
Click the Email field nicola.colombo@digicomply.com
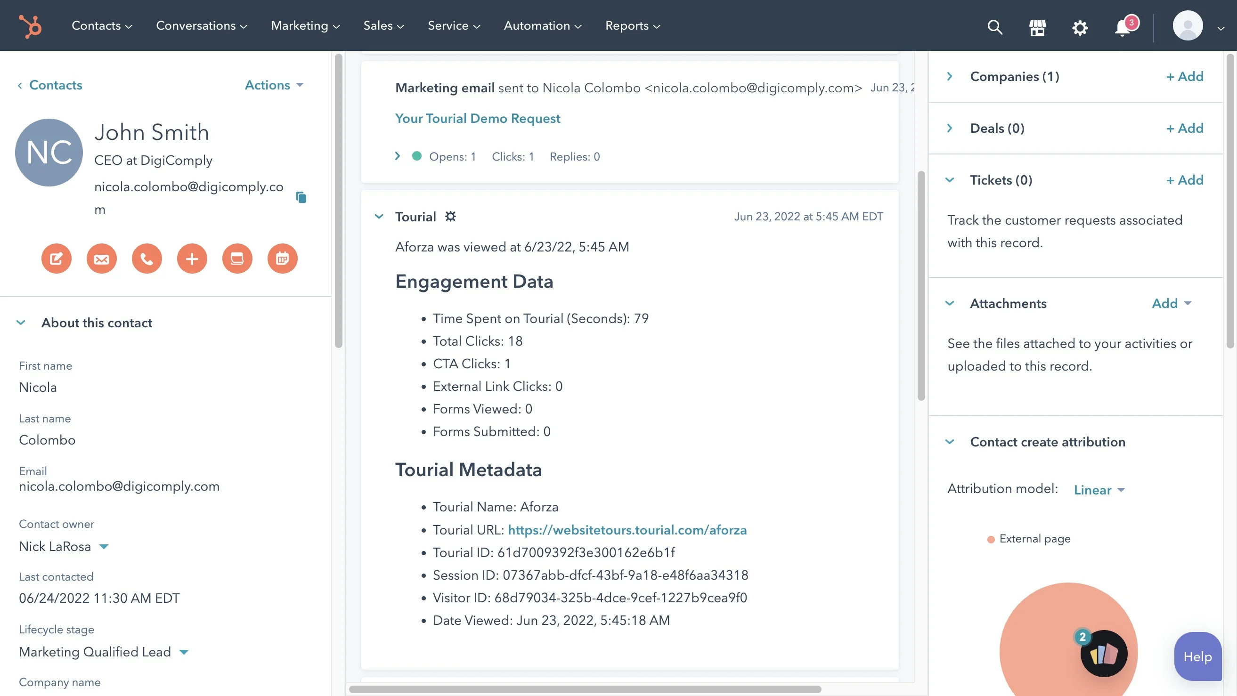119,486
